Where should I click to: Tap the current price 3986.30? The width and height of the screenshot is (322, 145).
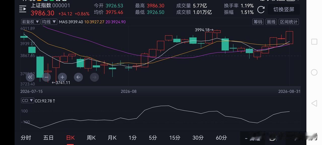[43, 13]
